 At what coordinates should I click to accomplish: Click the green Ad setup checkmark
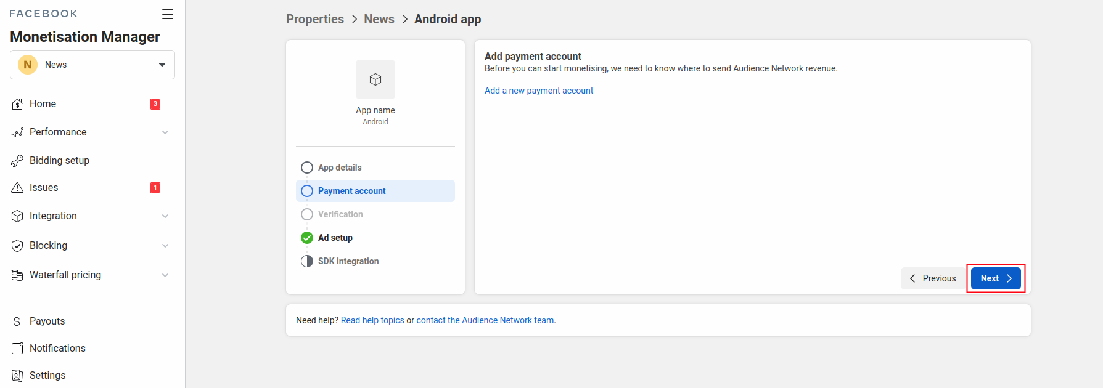pos(307,238)
